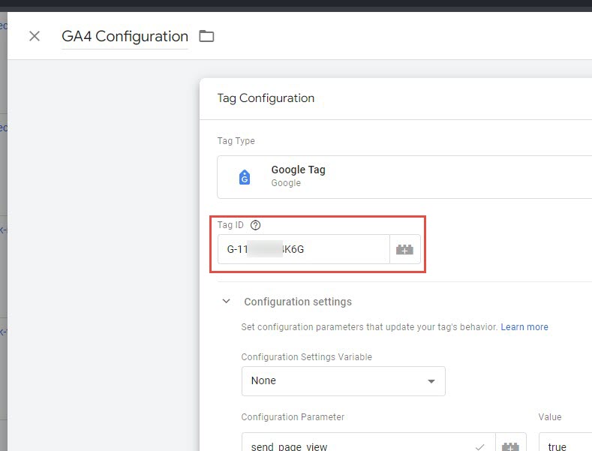Open variable picker next to Tag ID field

pyautogui.click(x=405, y=250)
